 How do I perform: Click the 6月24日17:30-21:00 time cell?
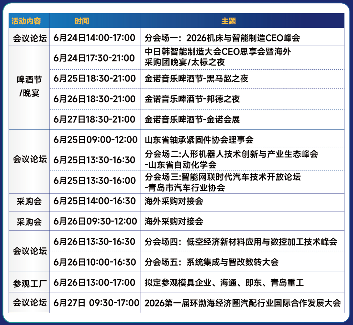(x=95, y=58)
